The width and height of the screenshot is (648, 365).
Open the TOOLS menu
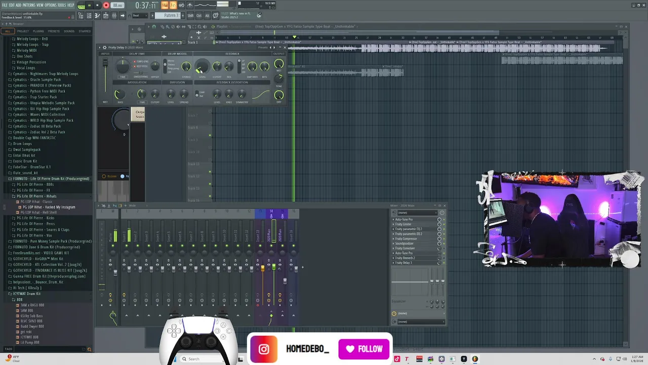[x=62, y=5]
